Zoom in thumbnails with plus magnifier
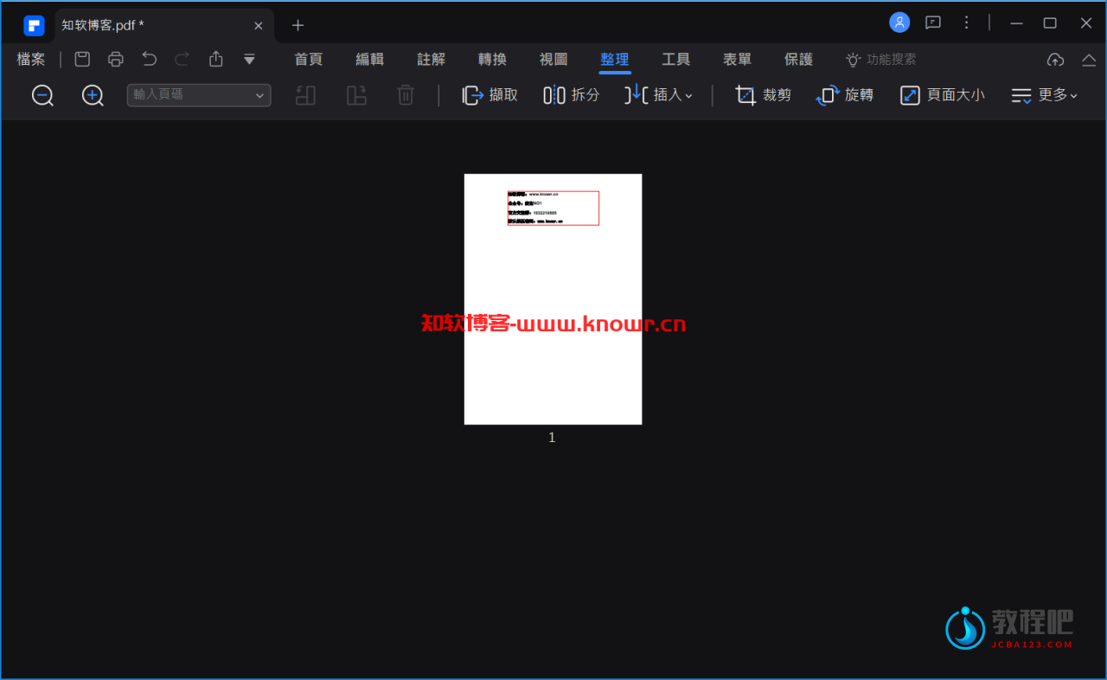1107x680 pixels. click(x=93, y=95)
